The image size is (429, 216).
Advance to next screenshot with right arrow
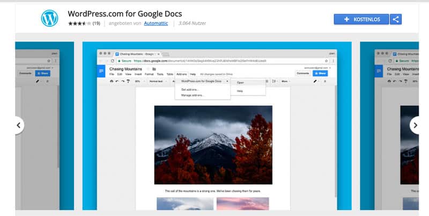[x=415, y=125]
